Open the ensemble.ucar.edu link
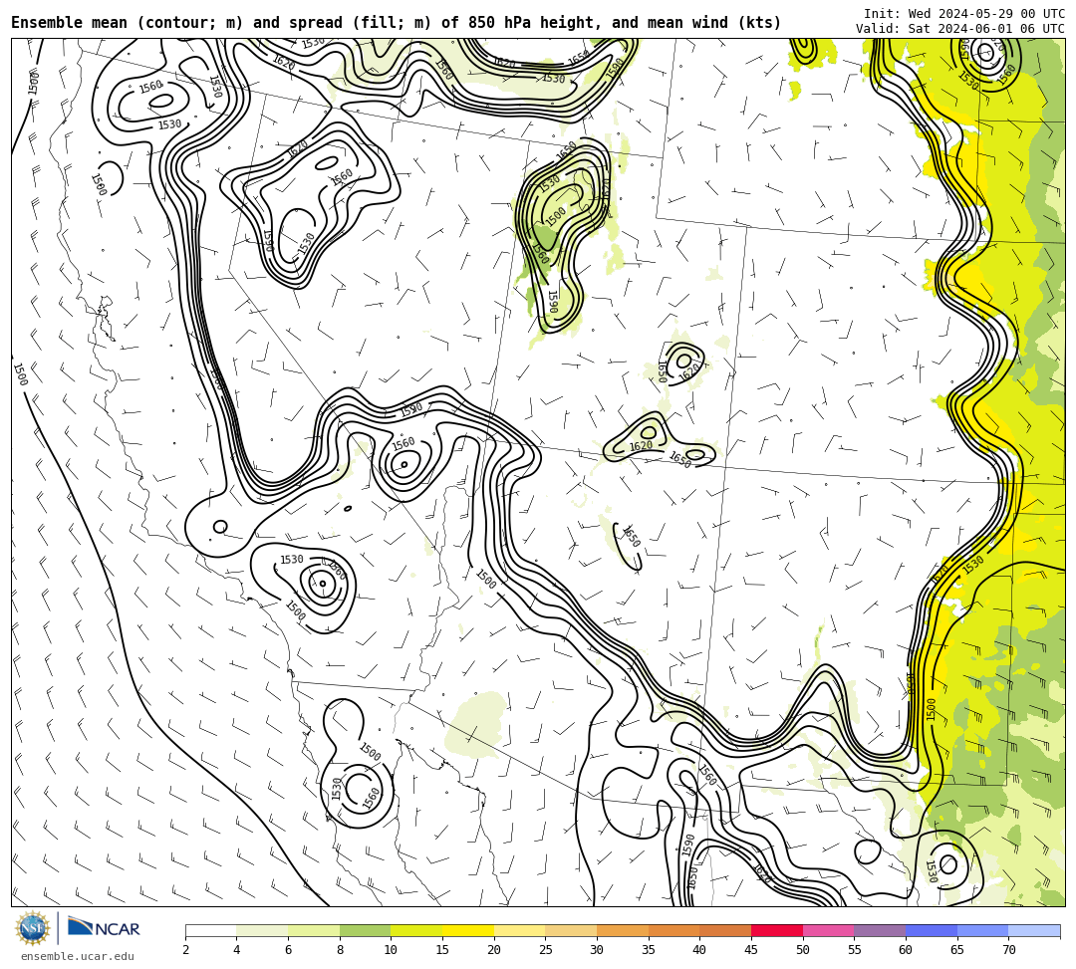The height and width of the screenshot is (969, 1076). click(77, 956)
